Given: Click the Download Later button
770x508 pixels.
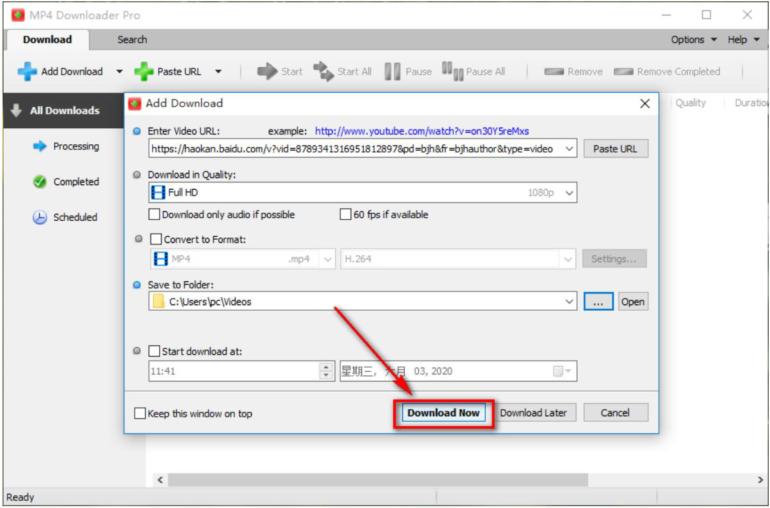Looking at the screenshot, I should click(x=533, y=413).
